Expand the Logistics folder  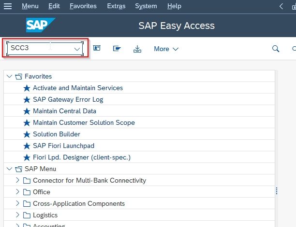[17, 215]
